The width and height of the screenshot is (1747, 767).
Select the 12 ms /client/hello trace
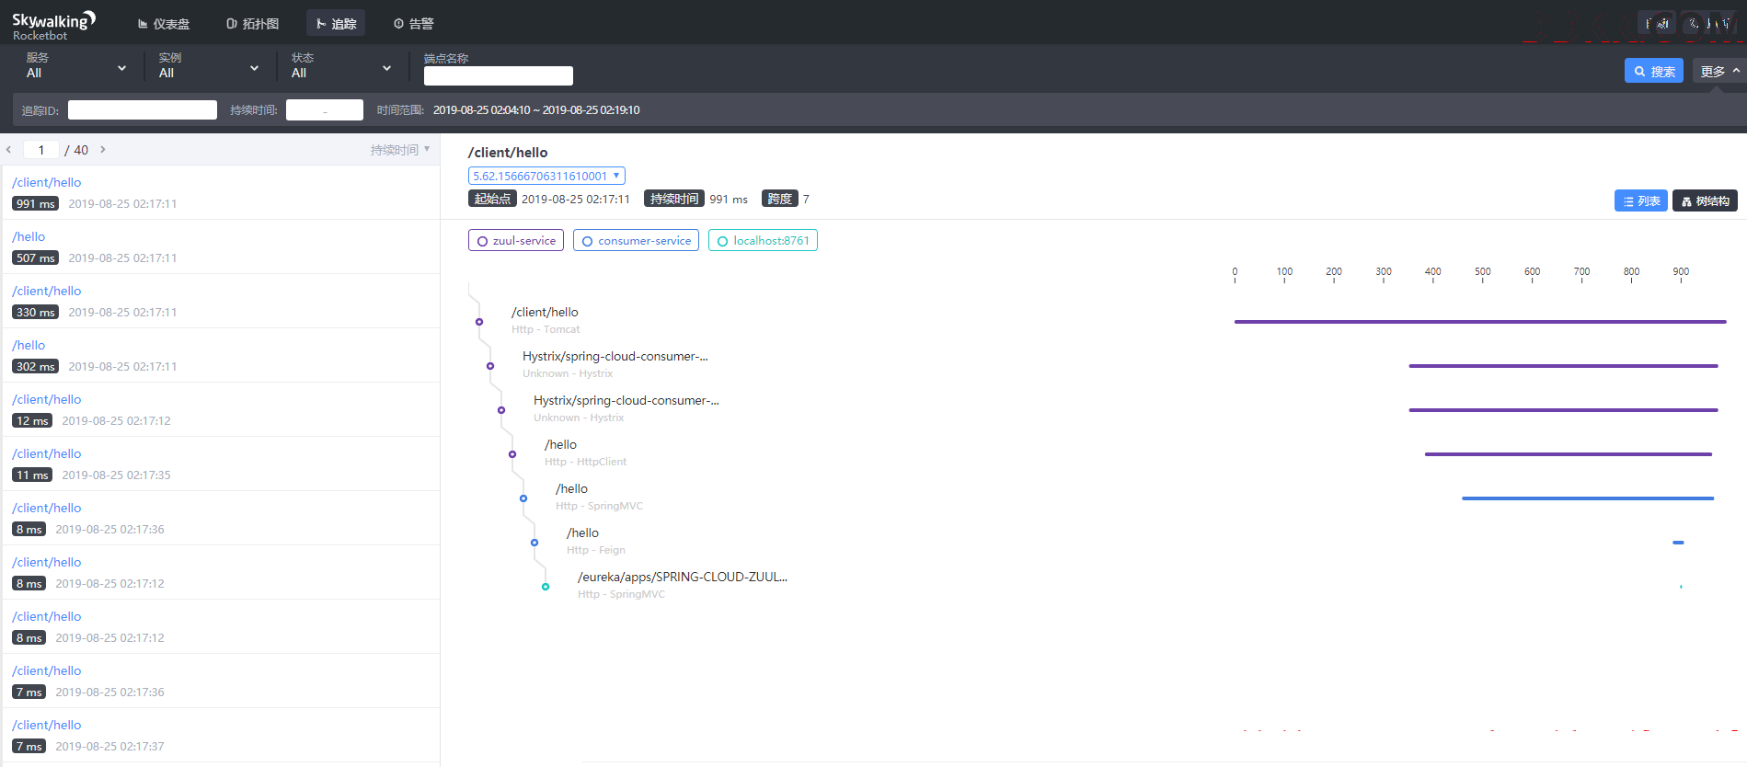221,409
